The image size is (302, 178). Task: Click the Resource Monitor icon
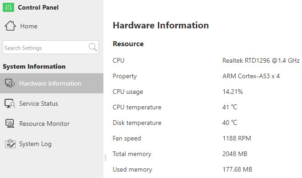click(10, 124)
